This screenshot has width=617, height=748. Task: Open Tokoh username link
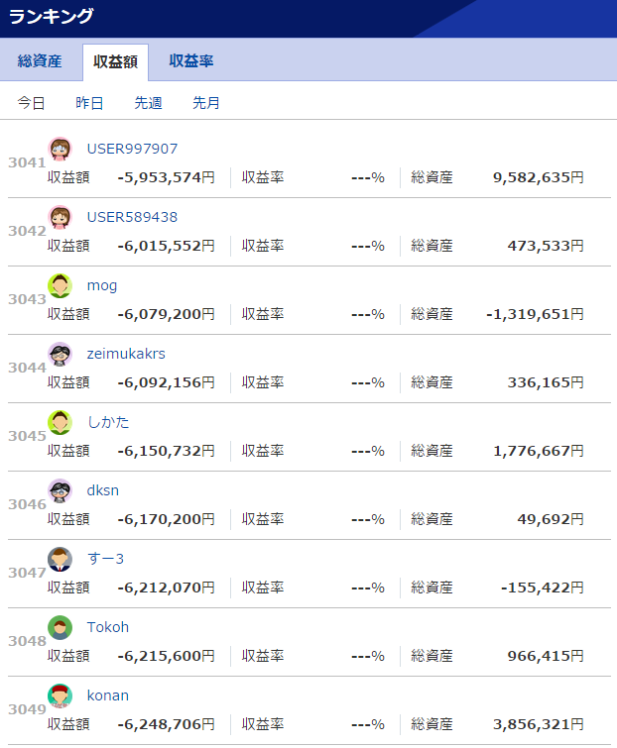[108, 627]
